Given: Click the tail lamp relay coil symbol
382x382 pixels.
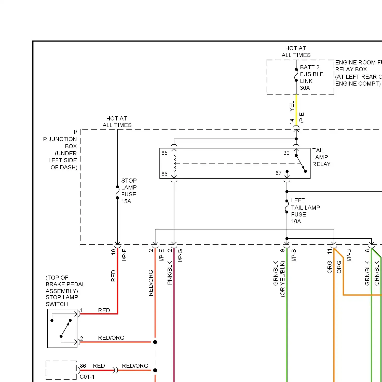Looking at the screenshot, I should pyautogui.click(x=174, y=163).
